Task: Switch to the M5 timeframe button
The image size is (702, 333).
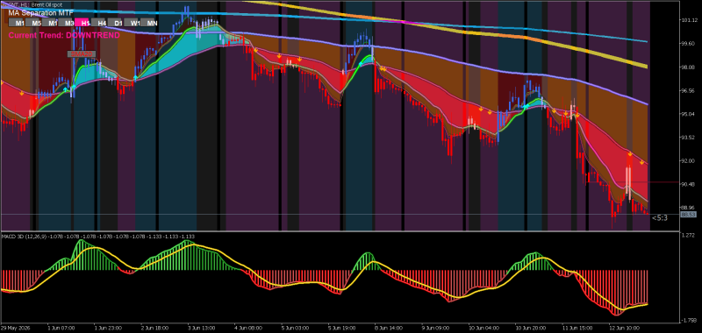Action: 33,23
